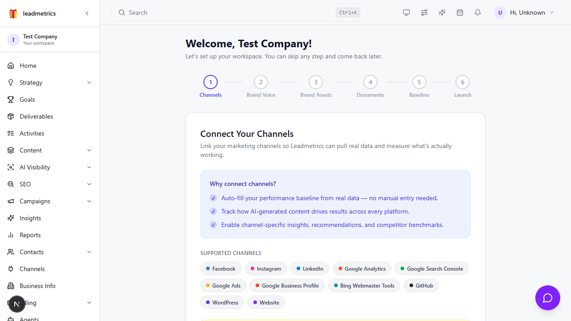
Task: Click the SEO magnifier icon
Action: [11, 184]
